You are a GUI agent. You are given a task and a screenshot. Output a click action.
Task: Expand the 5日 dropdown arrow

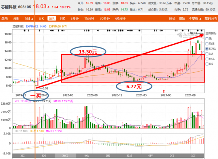(32, 19)
